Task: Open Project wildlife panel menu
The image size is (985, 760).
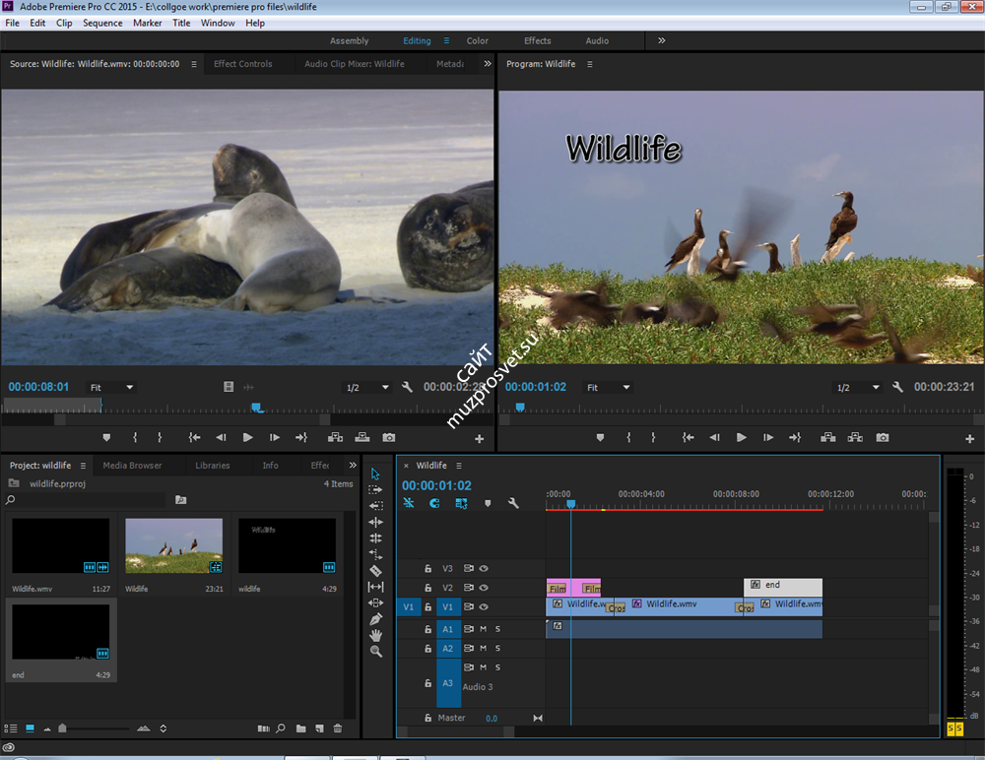Action: [83, 466]
